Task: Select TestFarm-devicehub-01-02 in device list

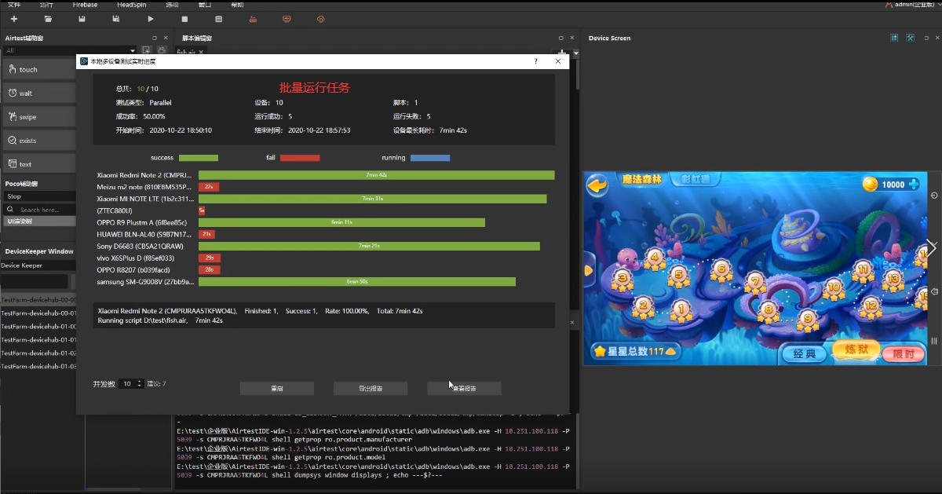Action: (x=38, y=353)
